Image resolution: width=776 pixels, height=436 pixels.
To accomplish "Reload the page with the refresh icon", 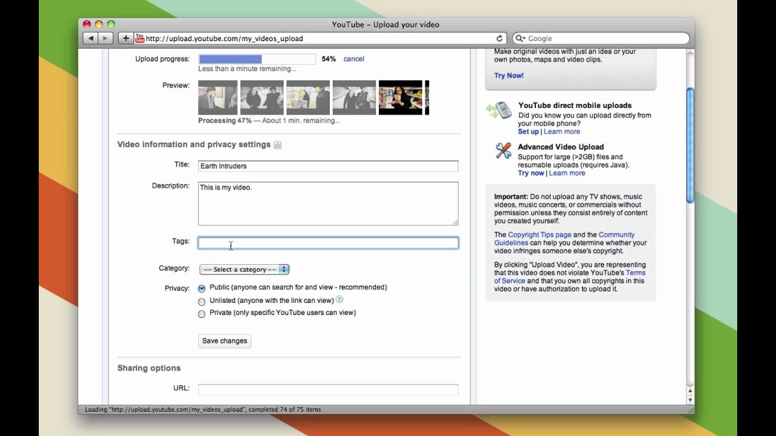I will coord(500,38).
